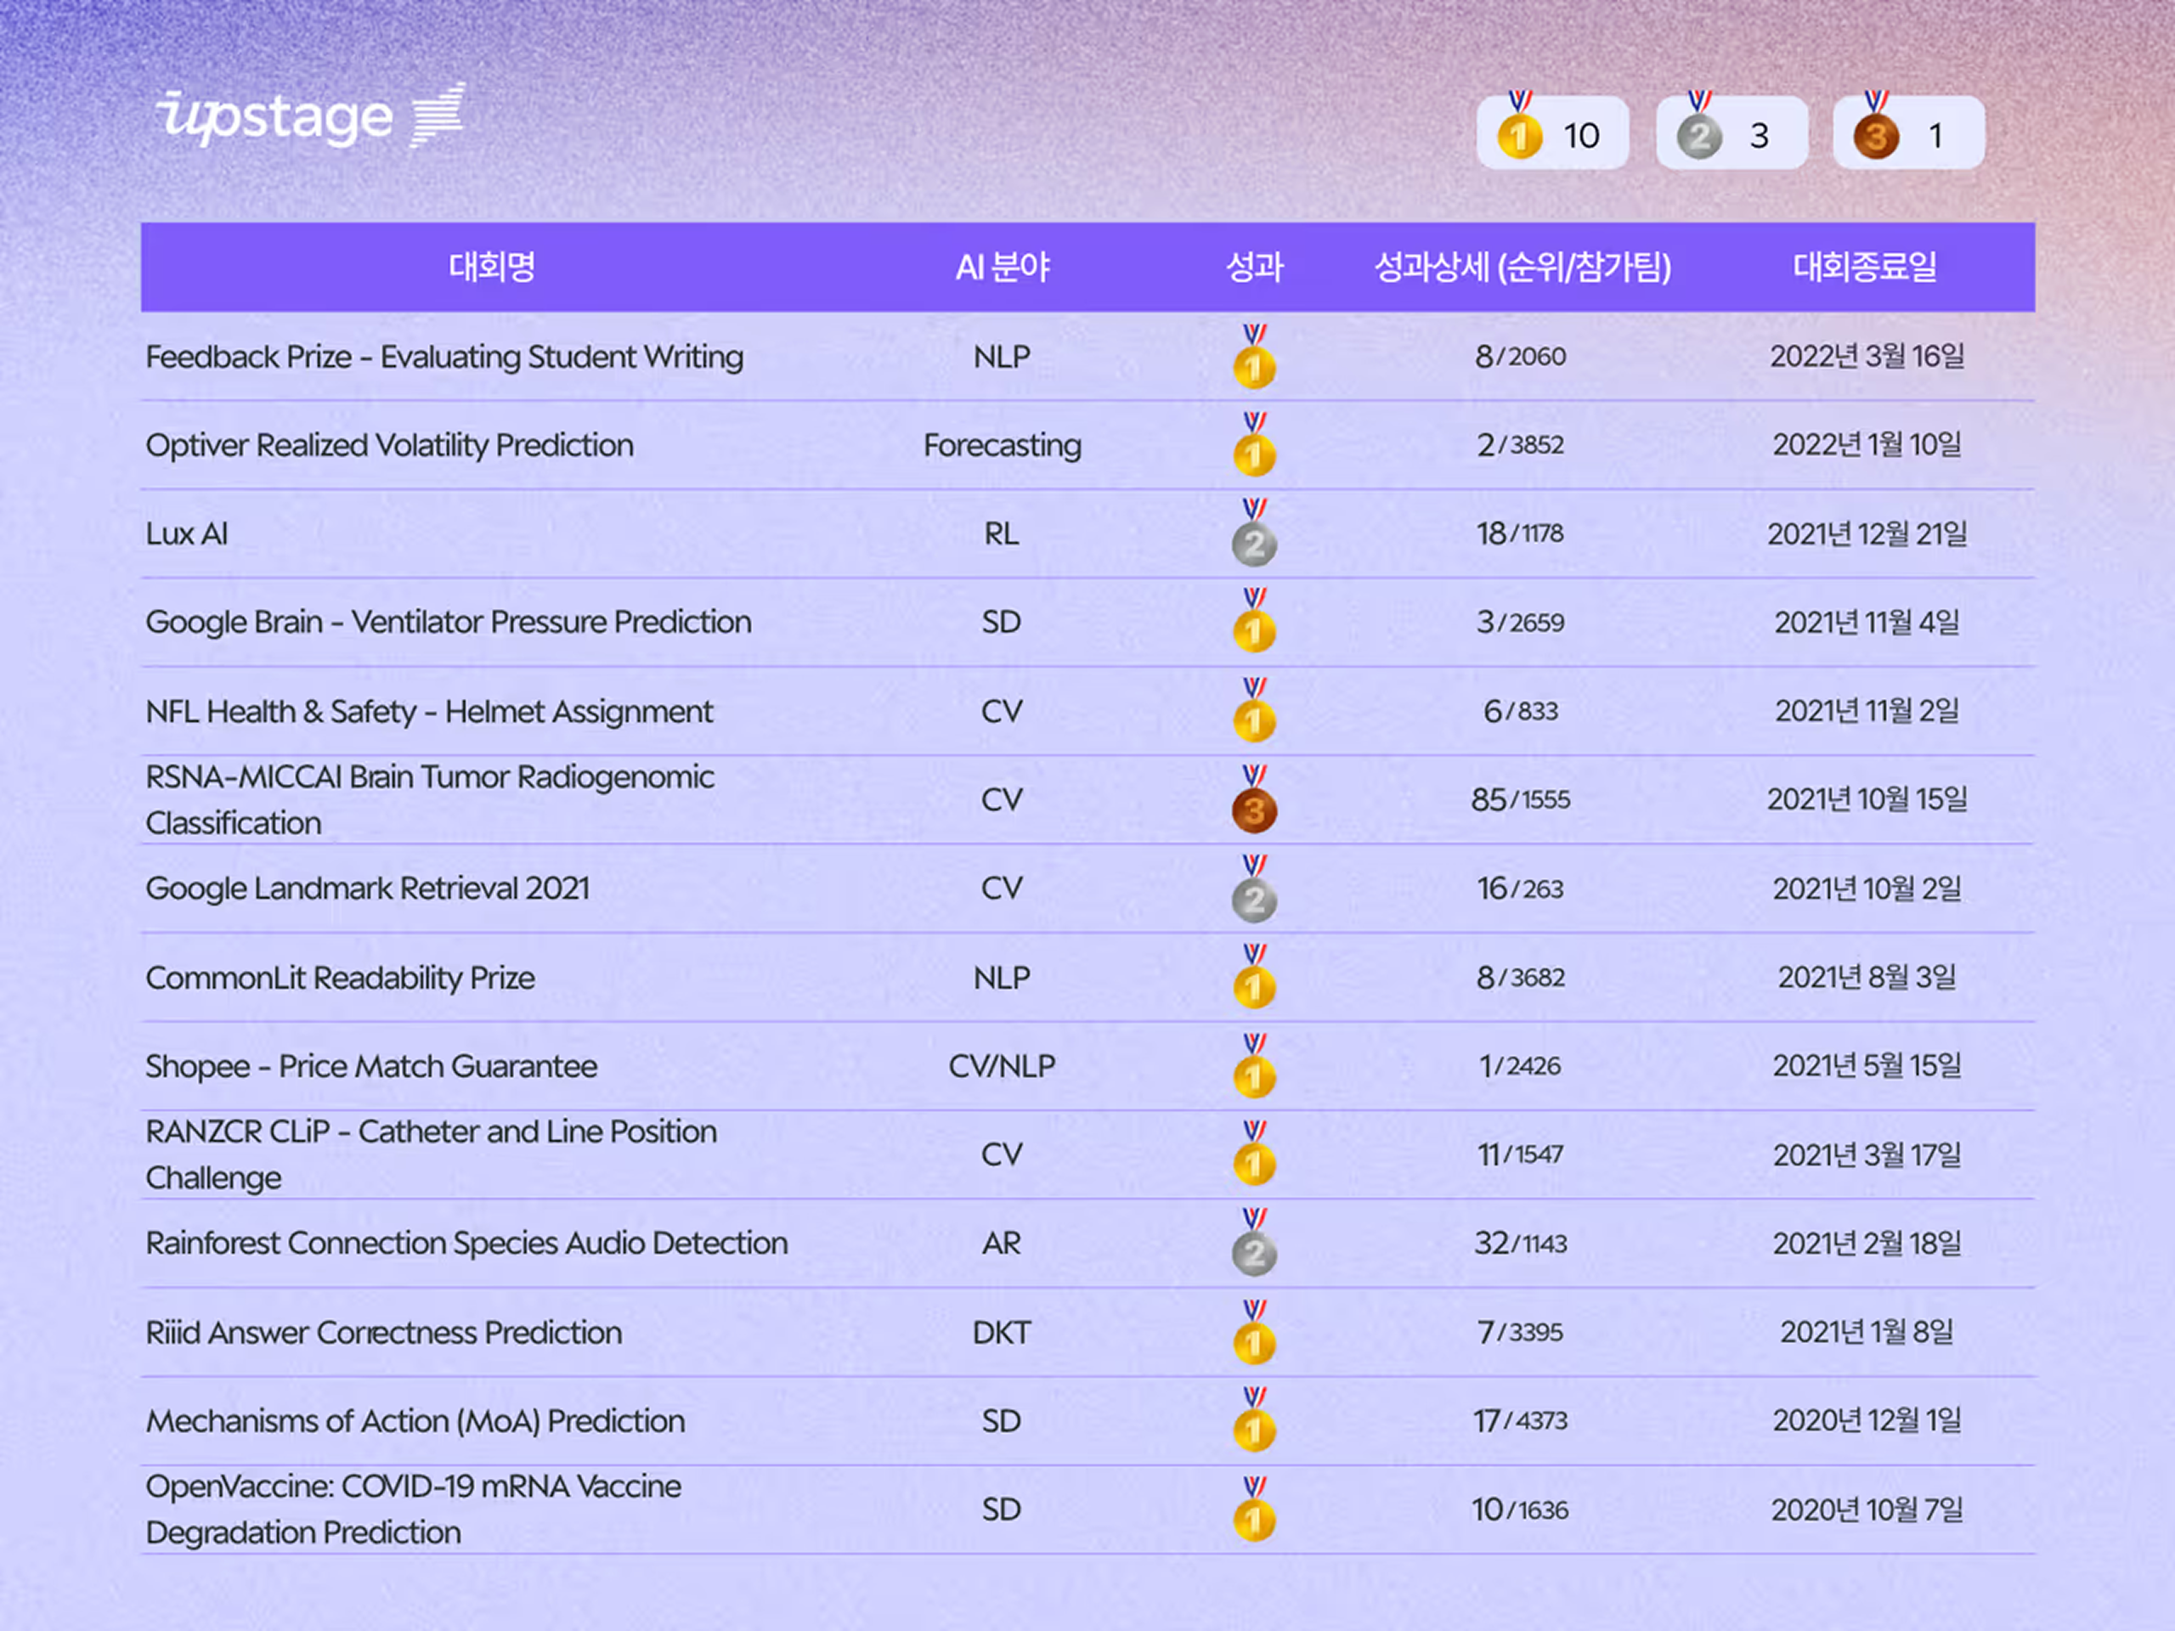Click silver medal in Lux AI row
Viewport: 2175px width, 1631px height.
pos(1254,533)
